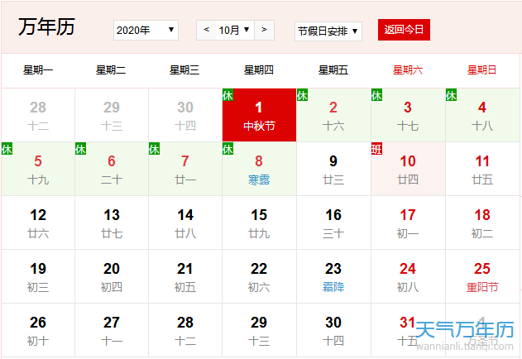Viewport: 522px width, 359px height.
Task: Choose October 25 重阳节 date
Action: pyautogui.click(x=482, y=276)
